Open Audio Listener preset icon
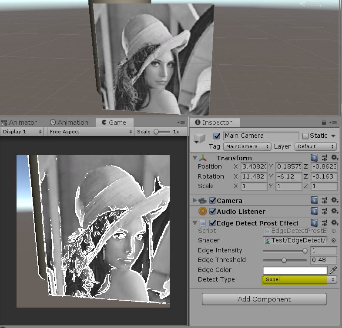This screenshot has height=328, width=342. pyautogui.click(x=325, y=211)
